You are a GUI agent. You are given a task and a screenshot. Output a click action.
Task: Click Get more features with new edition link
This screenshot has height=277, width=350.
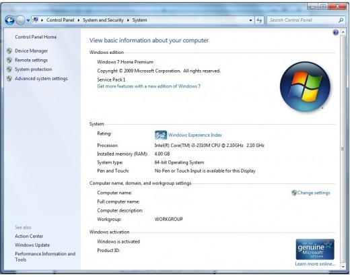click(x=149, y=86)
